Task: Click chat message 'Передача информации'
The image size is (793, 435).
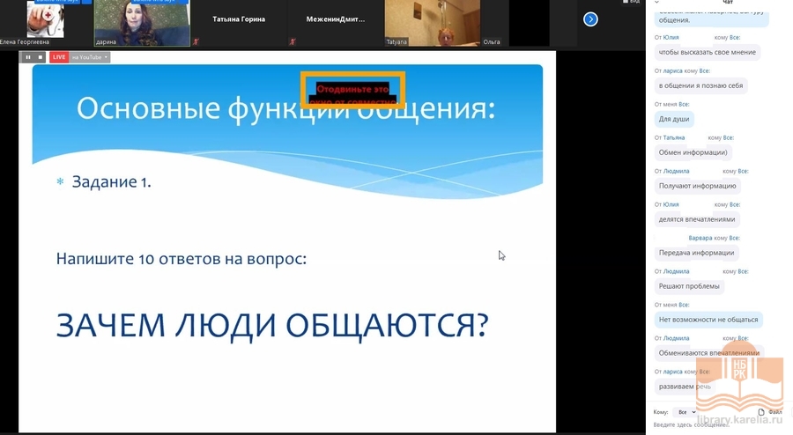Action: 696,253
